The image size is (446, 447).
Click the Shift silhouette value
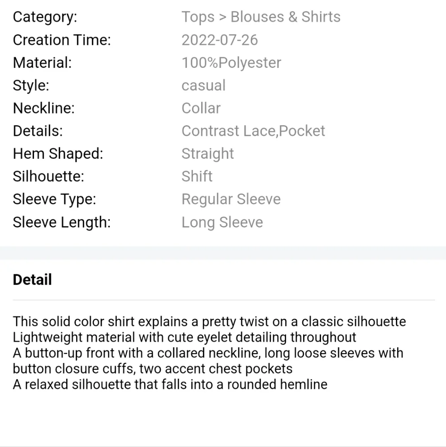click(197, 177)
